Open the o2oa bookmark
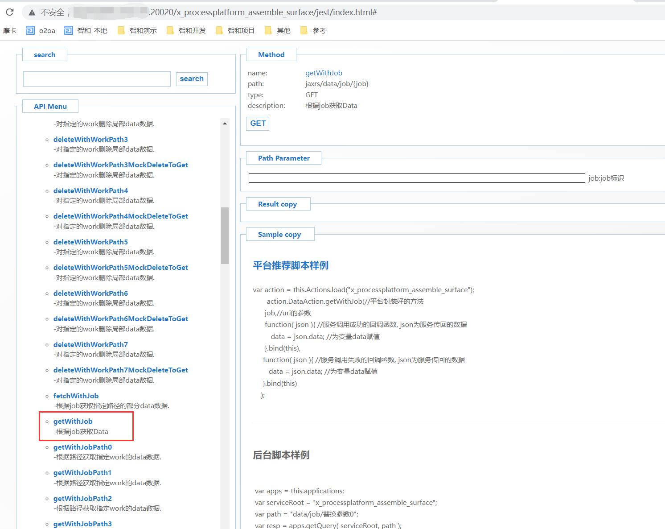Viewport: 665px width, 529px height. click(x=41, y=30)
